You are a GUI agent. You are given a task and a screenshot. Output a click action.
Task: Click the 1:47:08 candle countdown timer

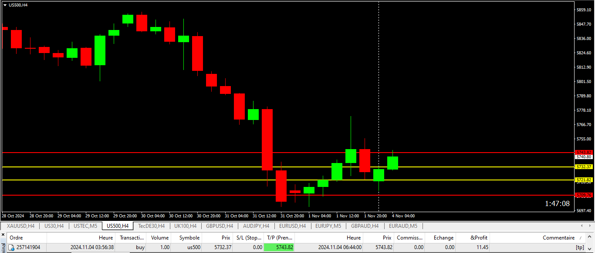(557, 203)
